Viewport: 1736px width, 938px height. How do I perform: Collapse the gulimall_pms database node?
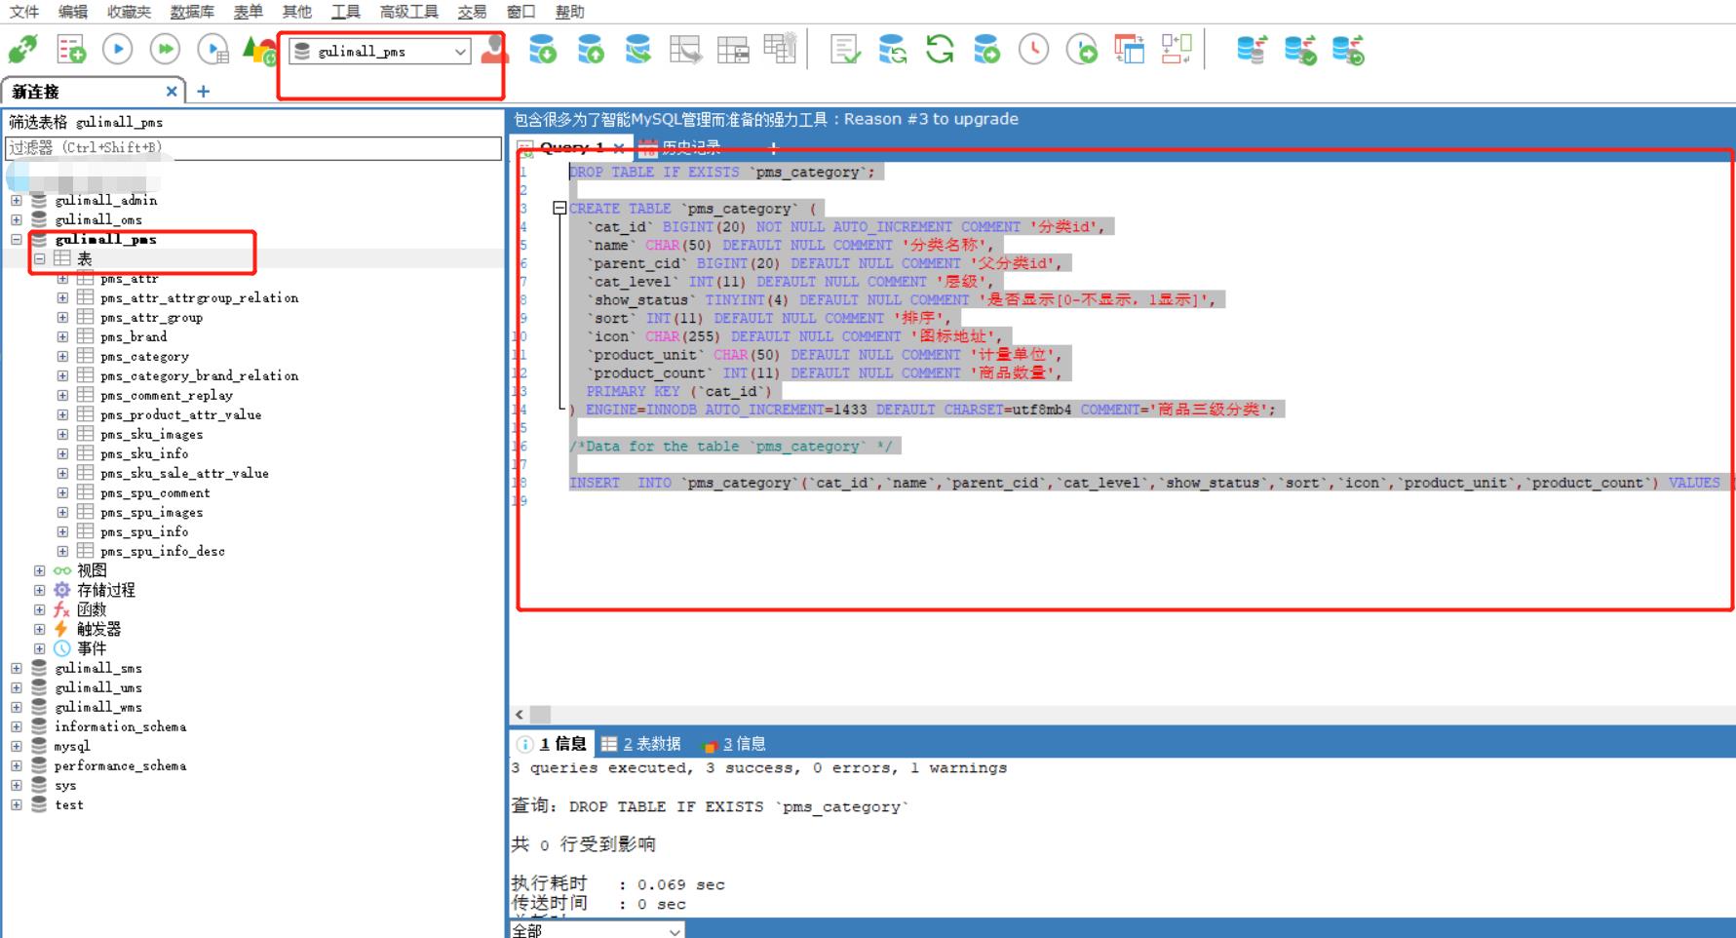(x=16, y=239)
